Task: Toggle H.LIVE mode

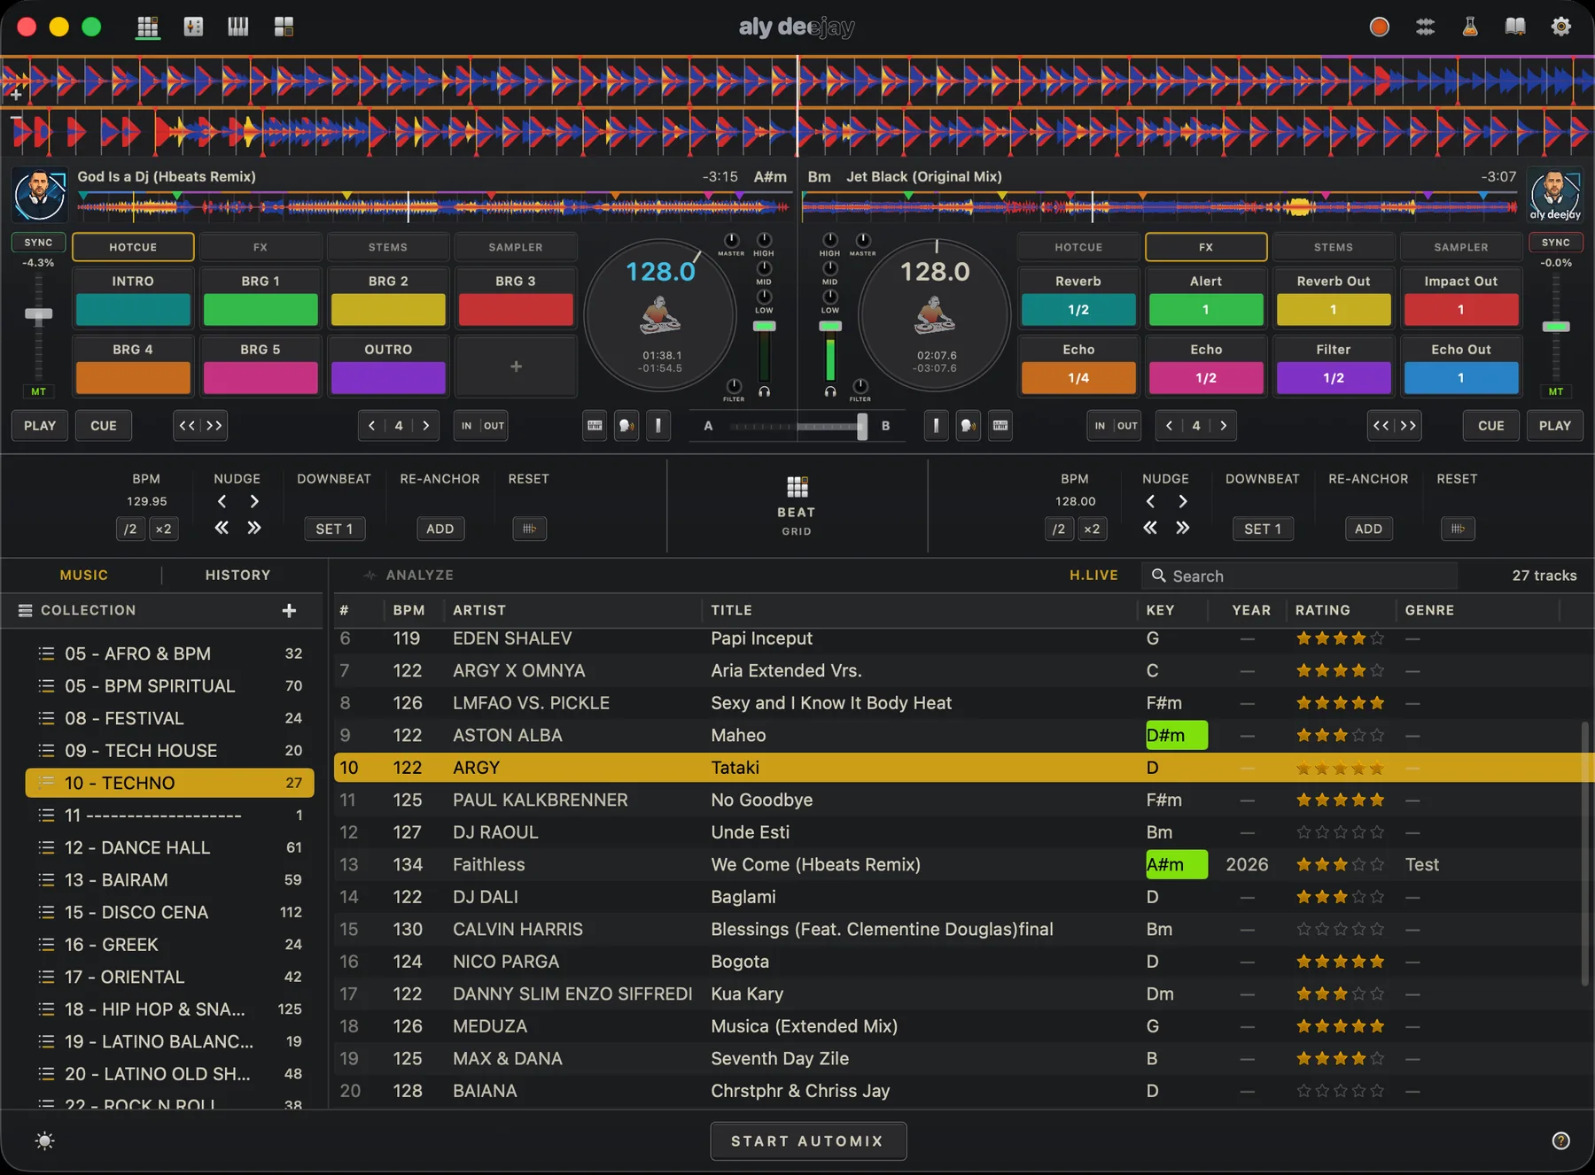Action: 1093,576
